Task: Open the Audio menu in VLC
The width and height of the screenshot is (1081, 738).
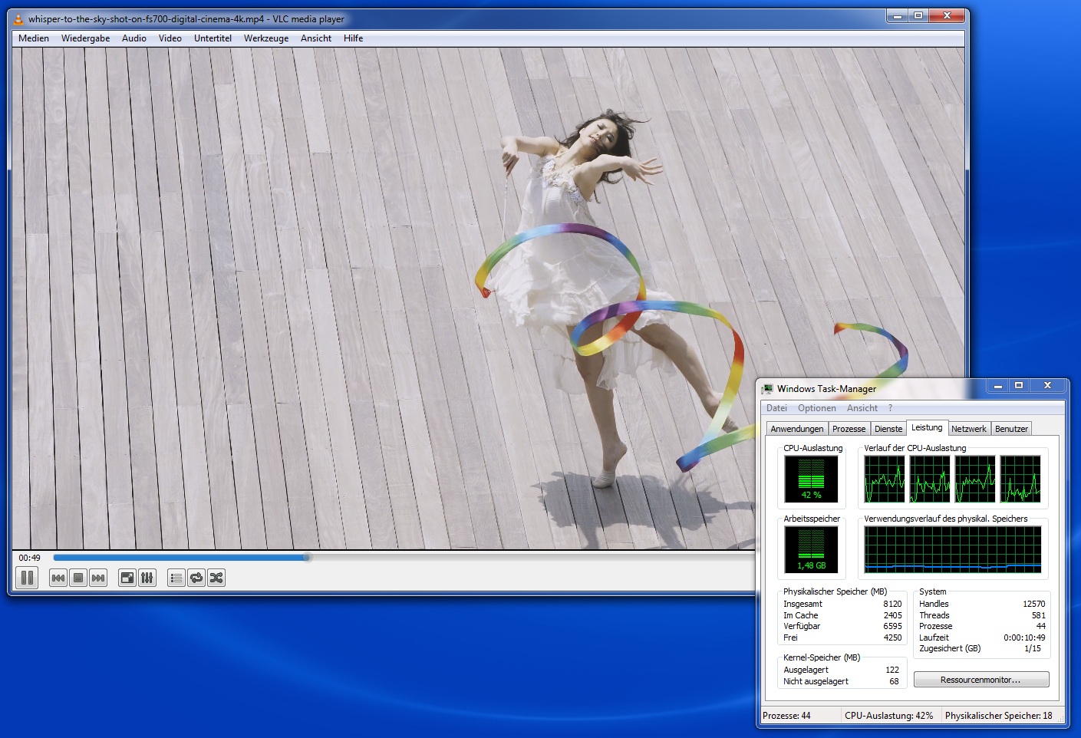Action: point(134,38)
